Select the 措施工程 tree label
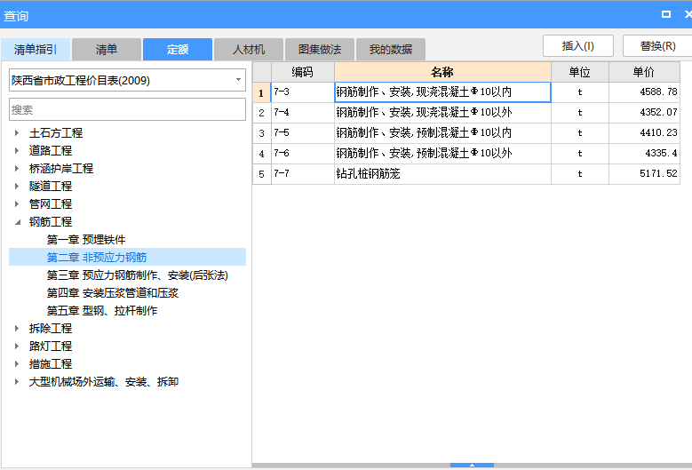Screen dimensions: 692x470 point(51,364)
